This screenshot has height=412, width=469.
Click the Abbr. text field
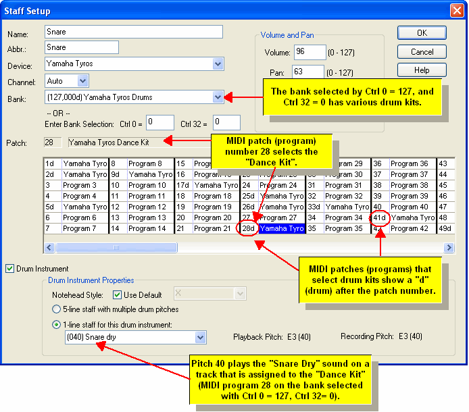click(81, 47)
